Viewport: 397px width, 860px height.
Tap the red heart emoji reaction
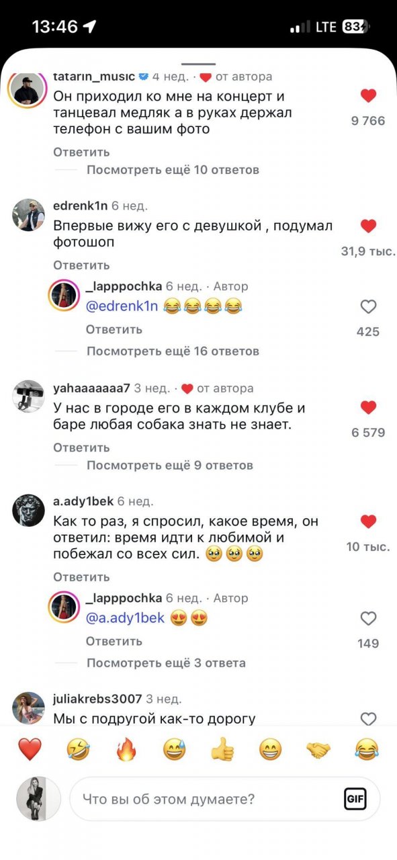[30, 748]
